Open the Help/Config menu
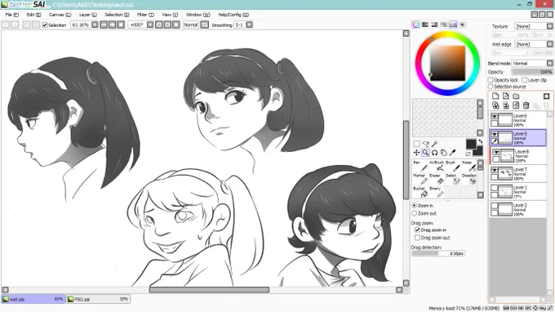The width and height of the screenshot is (555, 312). point(233,15)
